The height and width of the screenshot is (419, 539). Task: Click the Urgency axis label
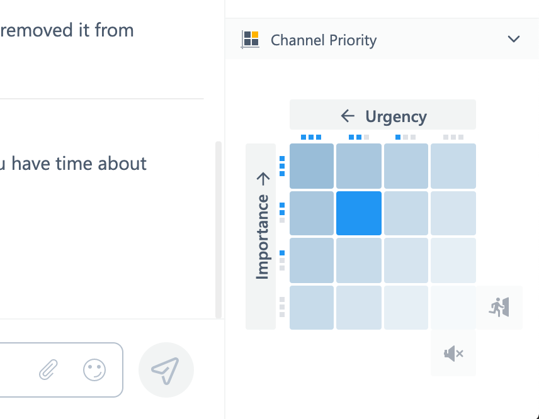point(383,115)
